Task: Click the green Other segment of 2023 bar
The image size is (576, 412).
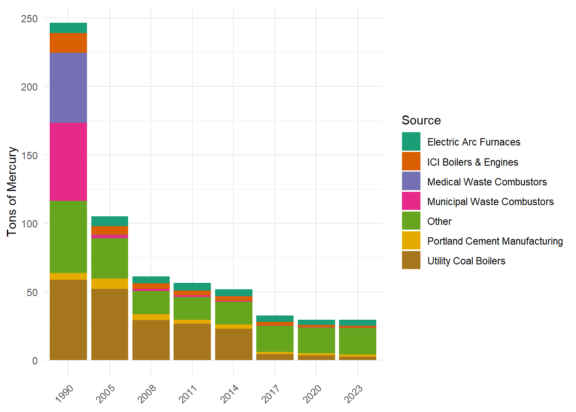Action: click(x=357, y=341)
